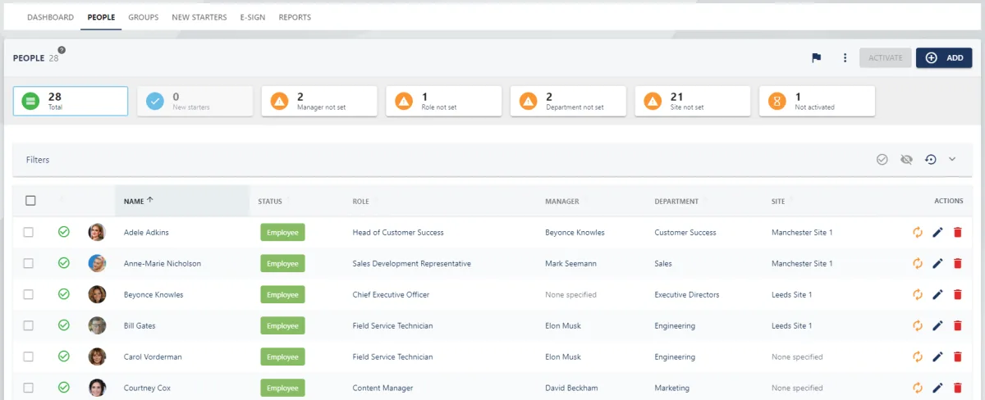This screenshot has height=400, width=985.
Task: Tick the checkbox for Courtney Cox
Action: coord(28,389)
